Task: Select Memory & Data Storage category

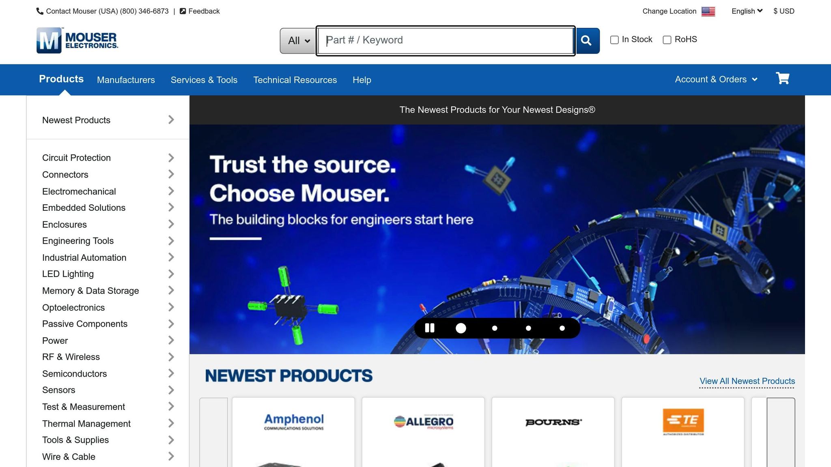Action: tap(90, 291)
